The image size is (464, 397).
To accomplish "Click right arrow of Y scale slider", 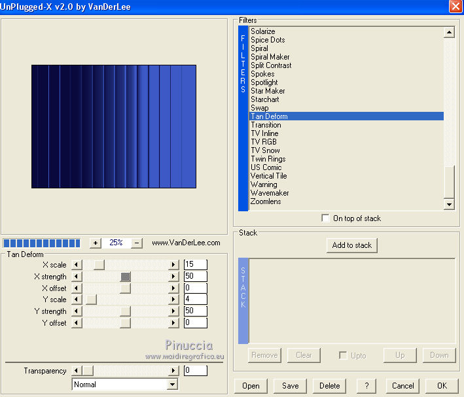I will (173, 300).
